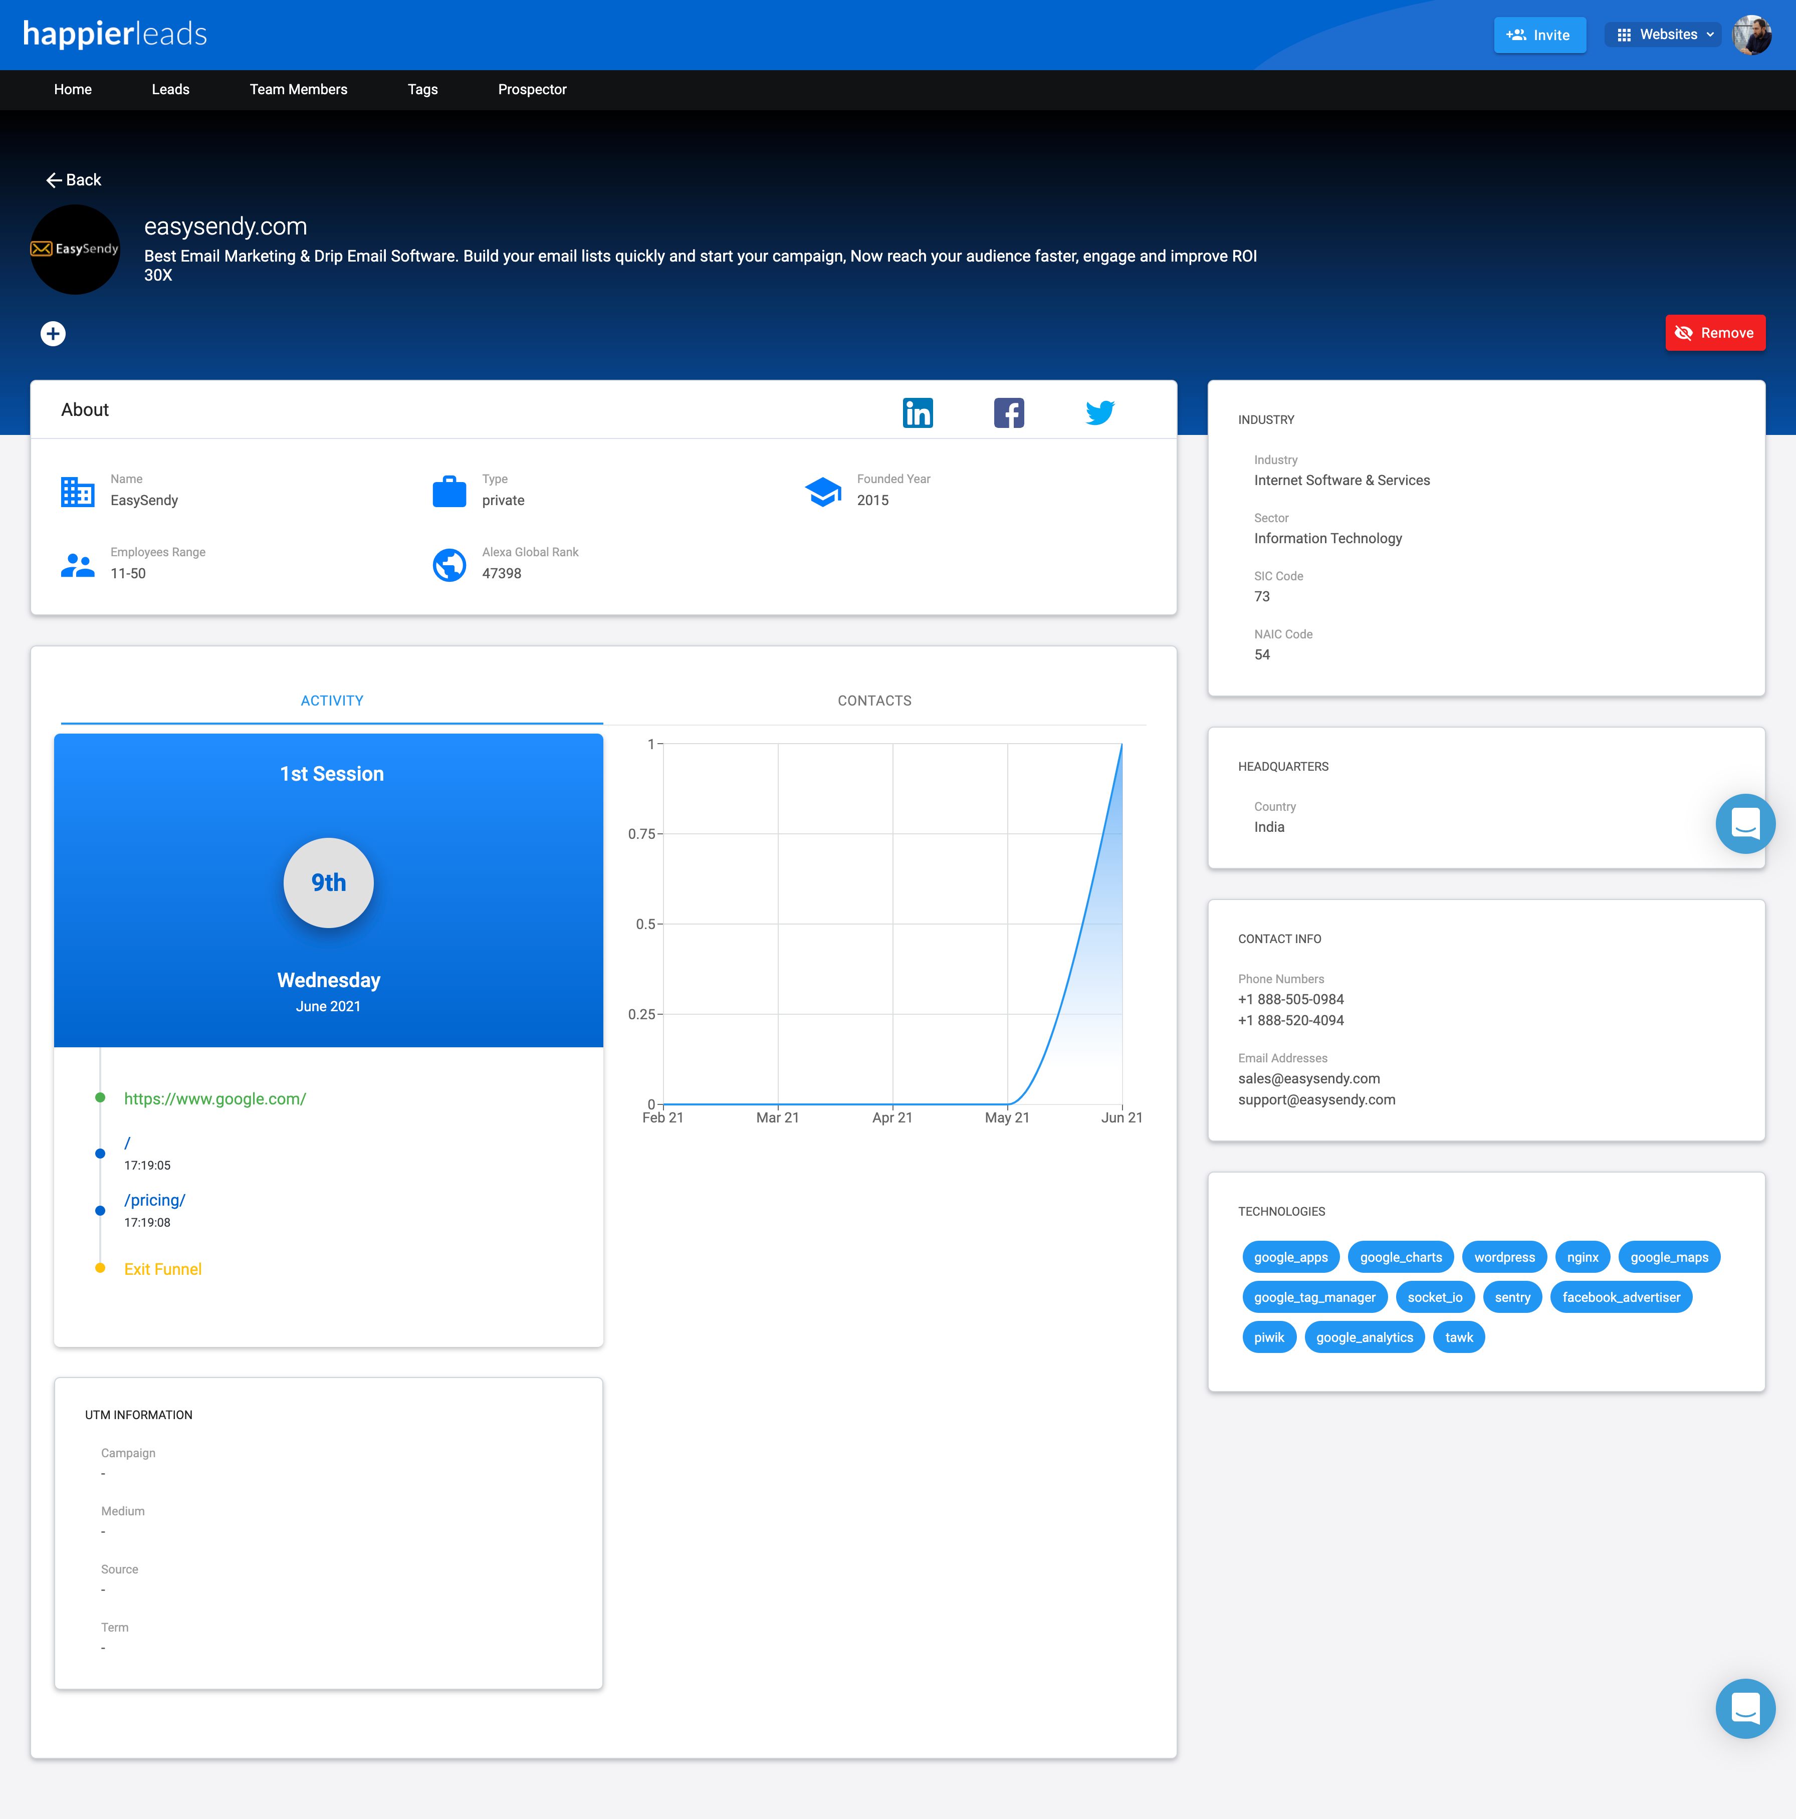Screen dimensions: 1796x1819
Task: Open the company LinkedIn page icon
Action: [917, 412]
